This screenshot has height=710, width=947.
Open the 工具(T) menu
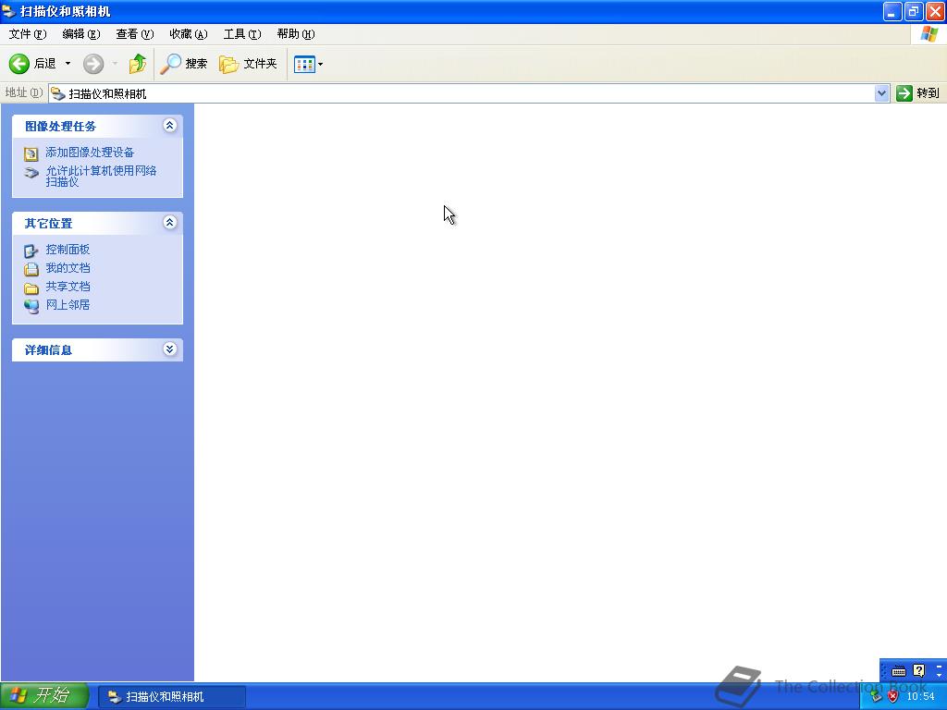coord(242,34)
